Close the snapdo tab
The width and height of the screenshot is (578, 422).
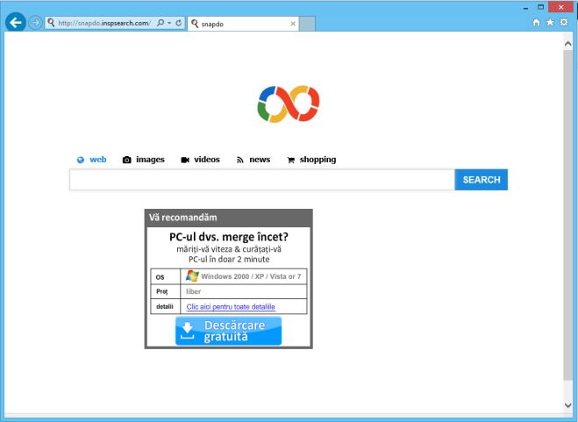coord(293,24)
